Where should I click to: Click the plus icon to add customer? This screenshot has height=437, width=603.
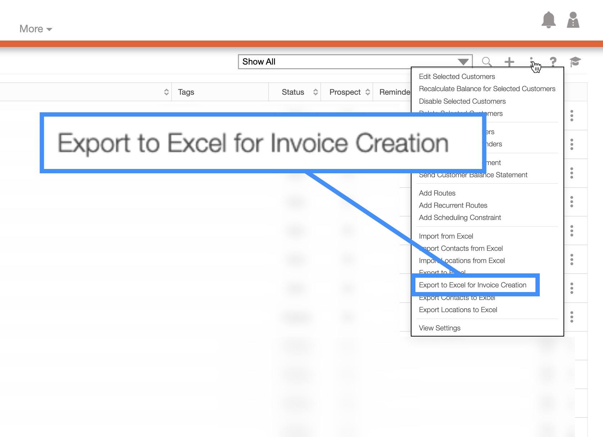coord(509,62)
